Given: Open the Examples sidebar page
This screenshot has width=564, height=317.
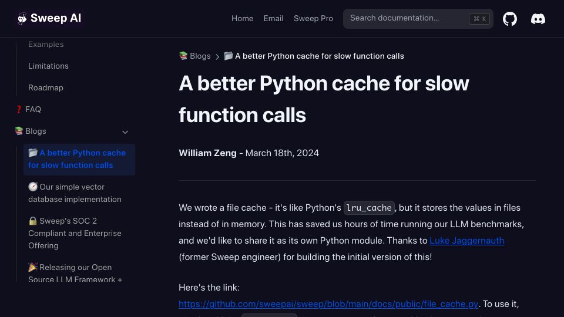Looking at the screenshot, I should coord(46,44).
